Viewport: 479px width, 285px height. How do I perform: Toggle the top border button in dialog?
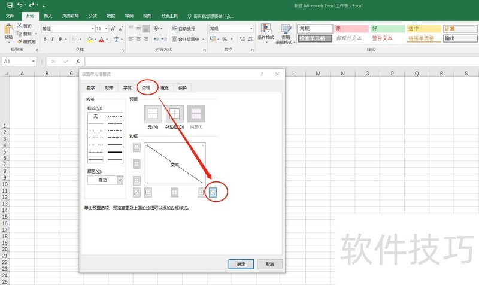tap(137, 147)
